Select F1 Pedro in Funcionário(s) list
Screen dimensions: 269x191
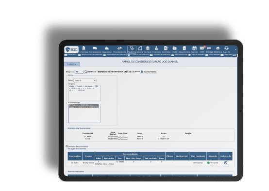[84, 105]
